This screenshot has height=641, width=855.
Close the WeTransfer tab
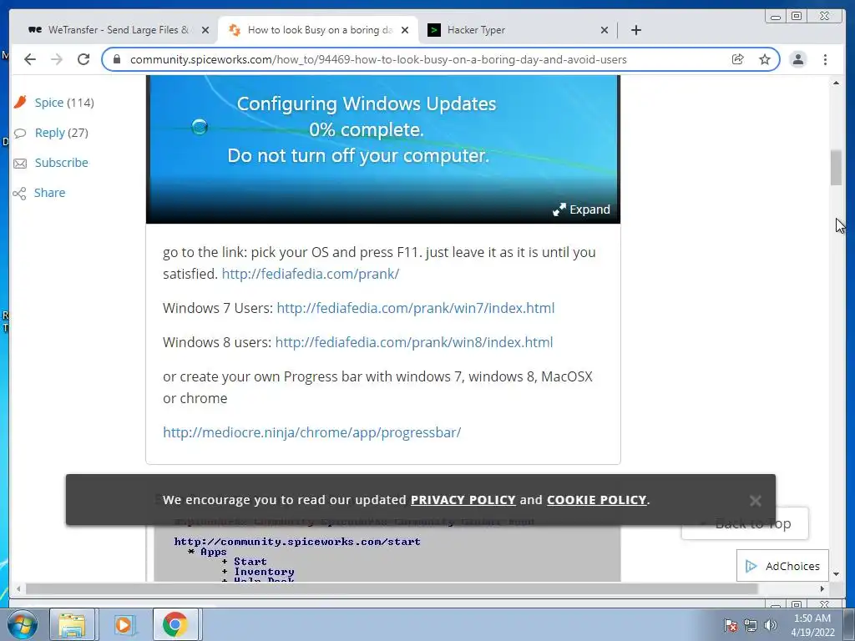click(205, 30)
